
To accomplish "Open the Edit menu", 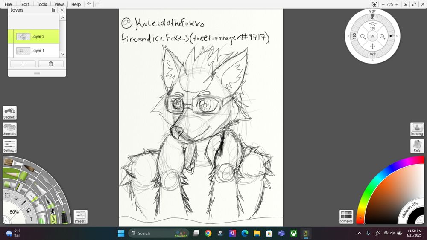I will pos(25,4).
